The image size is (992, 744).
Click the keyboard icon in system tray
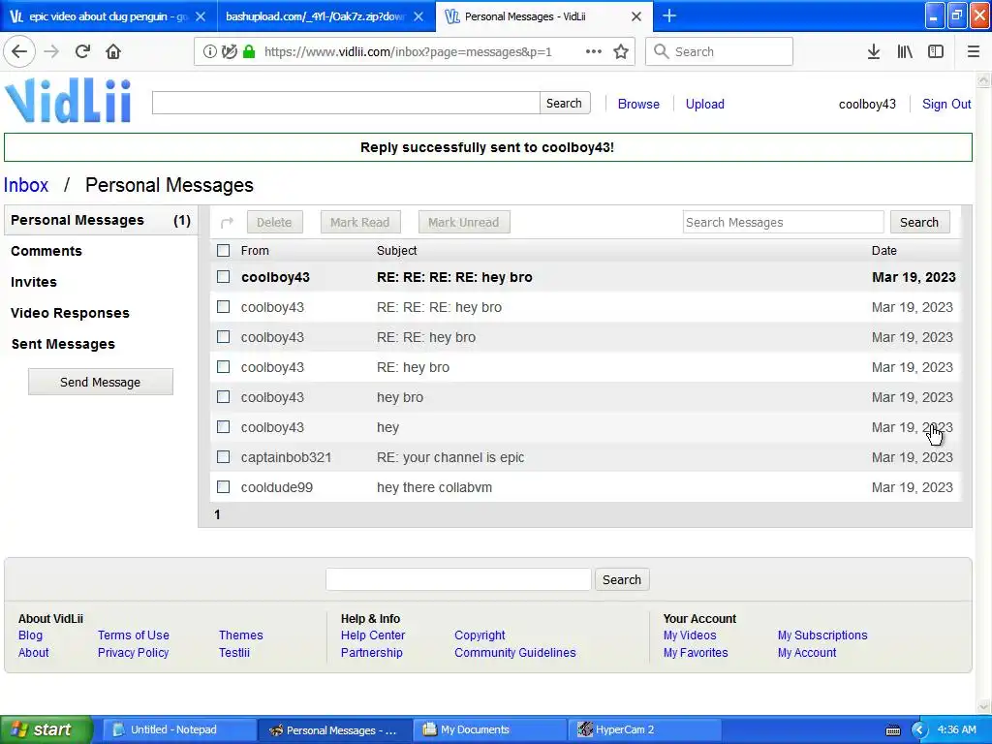(x=892, y=730)
